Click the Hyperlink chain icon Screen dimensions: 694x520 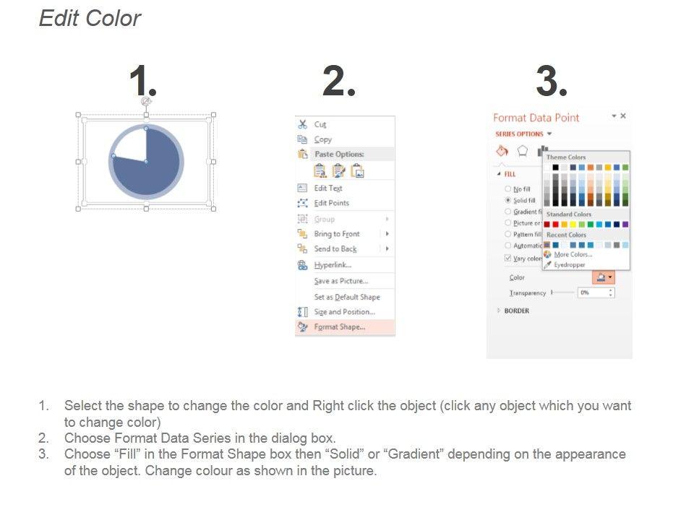pos(303,265)
